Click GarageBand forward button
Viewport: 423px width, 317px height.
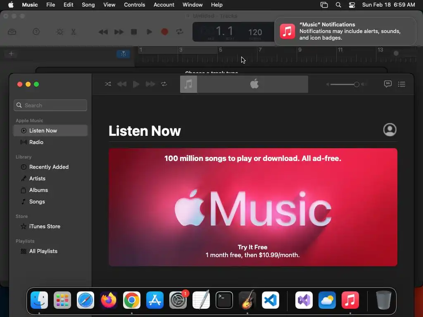click(119, 32)
